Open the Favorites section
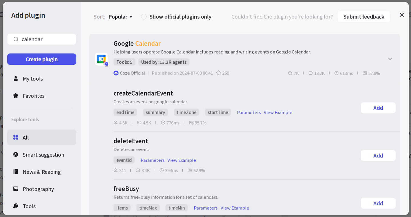 [x=42, y=96]
